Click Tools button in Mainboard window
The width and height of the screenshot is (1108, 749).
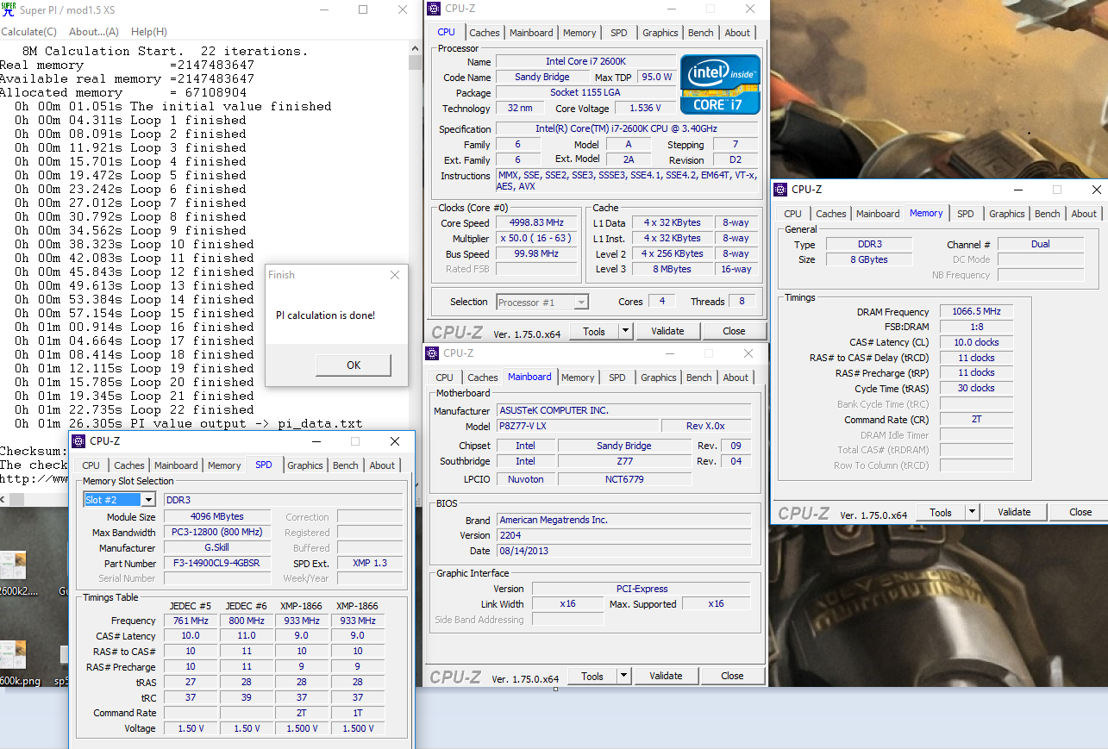[x=592, y=676]
